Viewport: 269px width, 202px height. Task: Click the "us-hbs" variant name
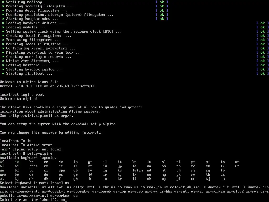pos(166,191)
